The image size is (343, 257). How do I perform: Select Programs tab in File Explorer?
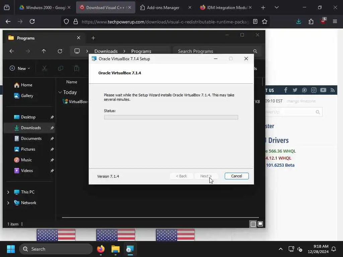[44, 38]
